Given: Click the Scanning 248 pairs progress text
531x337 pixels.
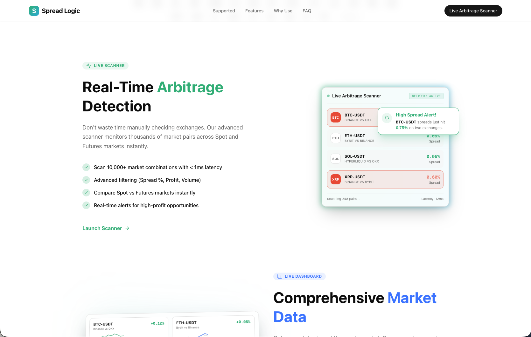Looking at the screenshot, I should pyautogui.click(x=343, y=199).
